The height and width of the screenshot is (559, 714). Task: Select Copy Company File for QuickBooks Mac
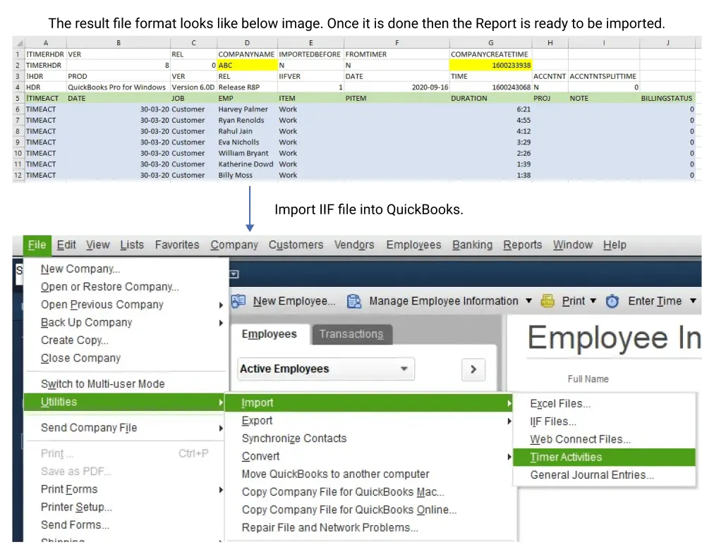369,492
